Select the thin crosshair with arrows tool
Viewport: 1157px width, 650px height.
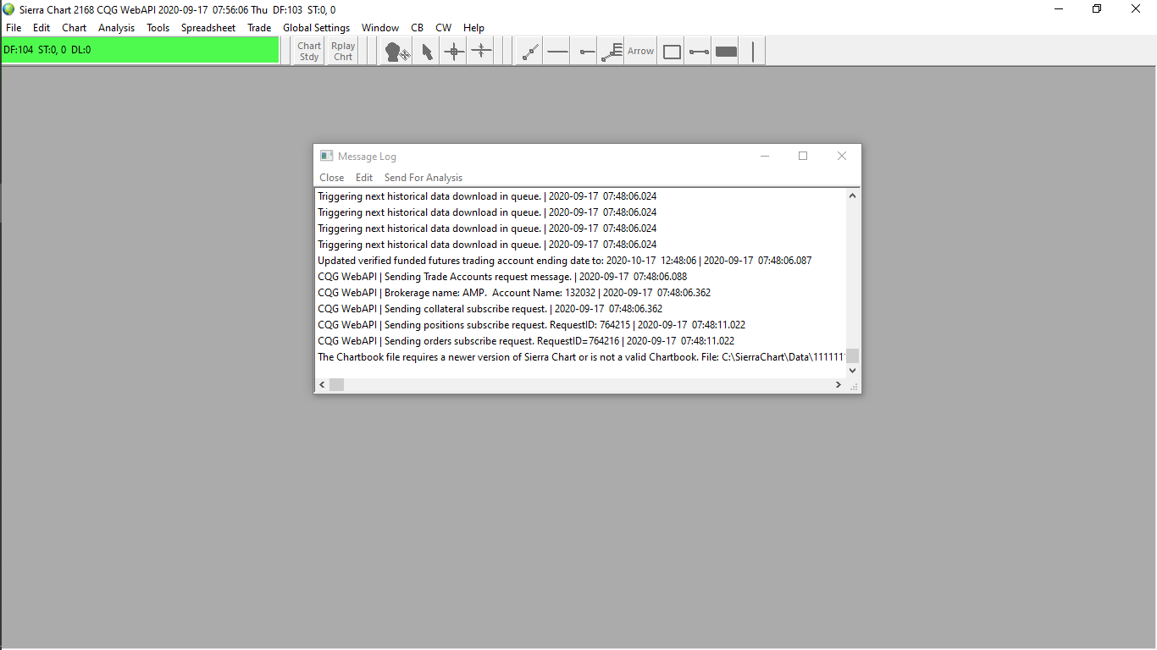pyautogui.click(x=481, y=52)
